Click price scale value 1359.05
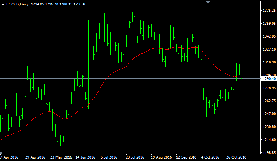The image size is (277, 161). pos(270,24)
